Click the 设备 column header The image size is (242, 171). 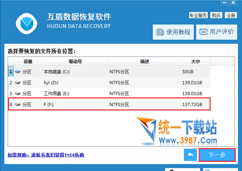point(28,62)
